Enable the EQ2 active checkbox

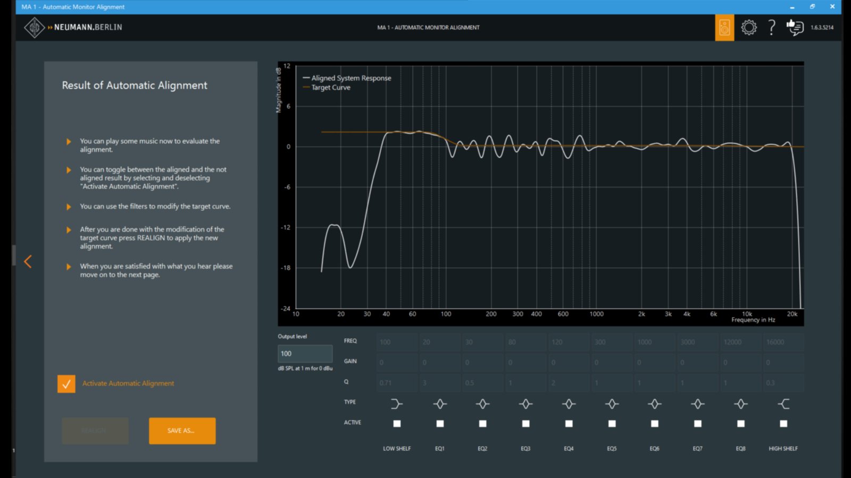pos(482,423)
